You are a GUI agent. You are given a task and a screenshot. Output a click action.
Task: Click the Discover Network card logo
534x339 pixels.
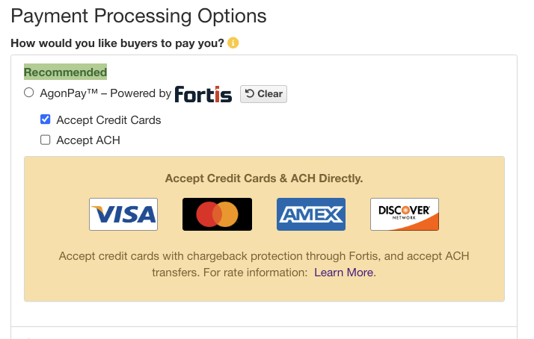pos(405,214)
